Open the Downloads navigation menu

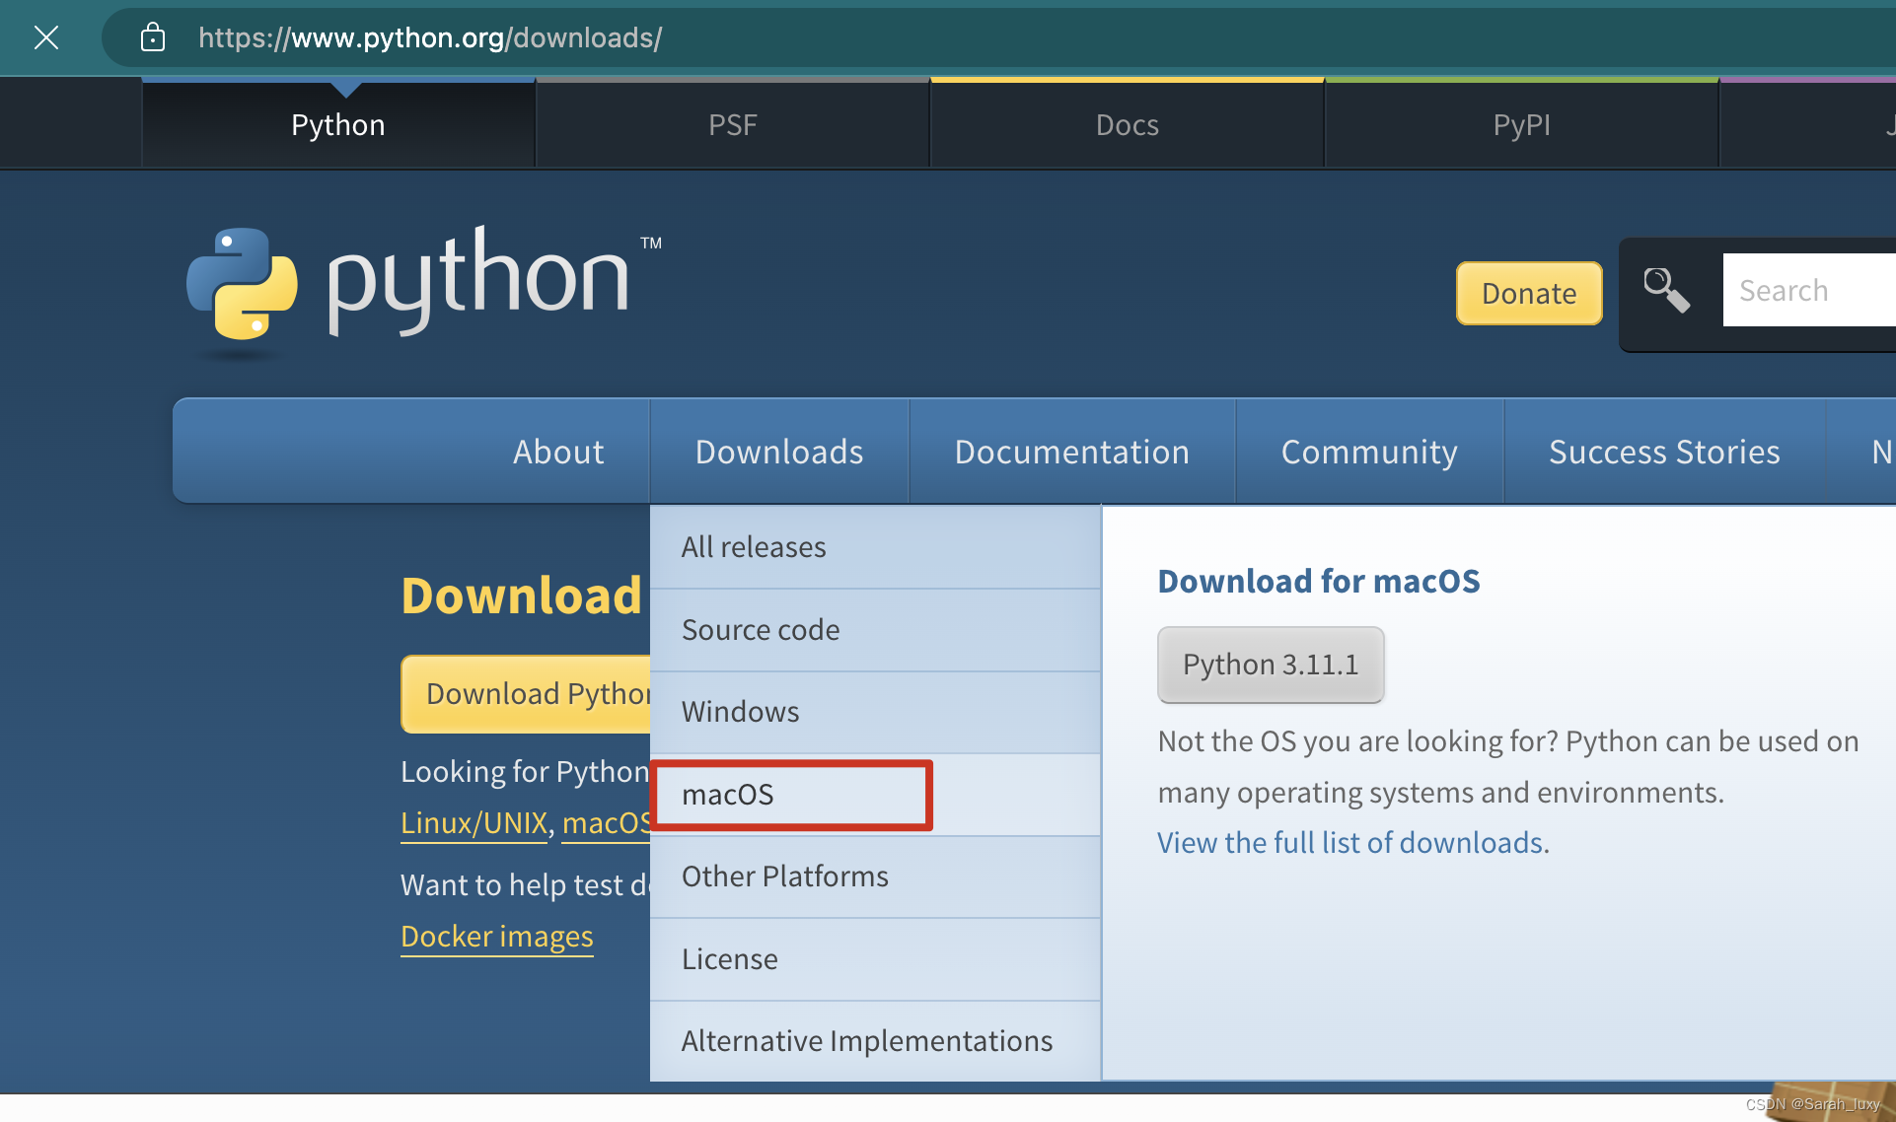tap(779, 452)
